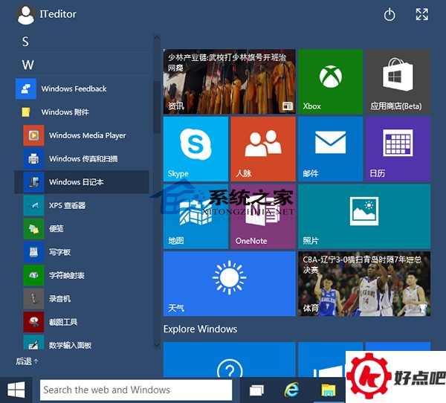Launch Internet Explorer from taskbar
Viewport: 446px width, 403px height.
click(x=292, y=390)
